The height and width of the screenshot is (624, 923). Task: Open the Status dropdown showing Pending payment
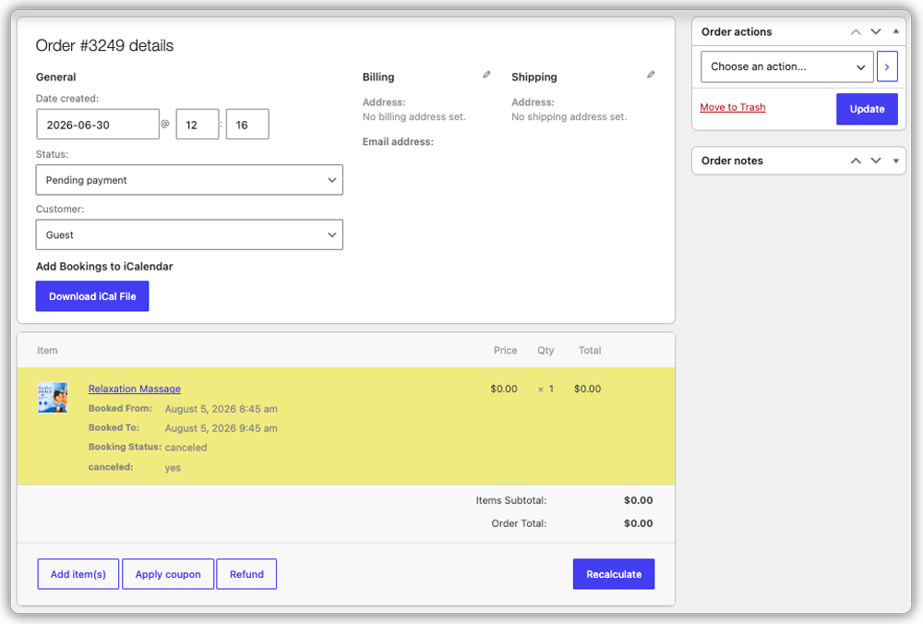coord(189,180)
